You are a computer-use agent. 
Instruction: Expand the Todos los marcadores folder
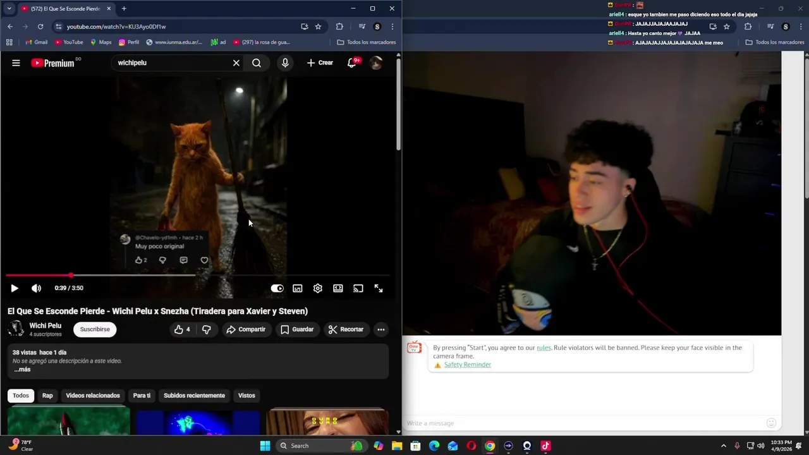click(367, 42)
